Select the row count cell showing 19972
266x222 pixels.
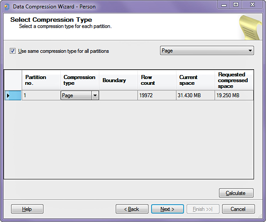tap(156, 95)
